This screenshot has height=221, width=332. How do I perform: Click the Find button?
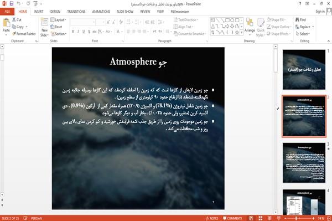[300, 20]
